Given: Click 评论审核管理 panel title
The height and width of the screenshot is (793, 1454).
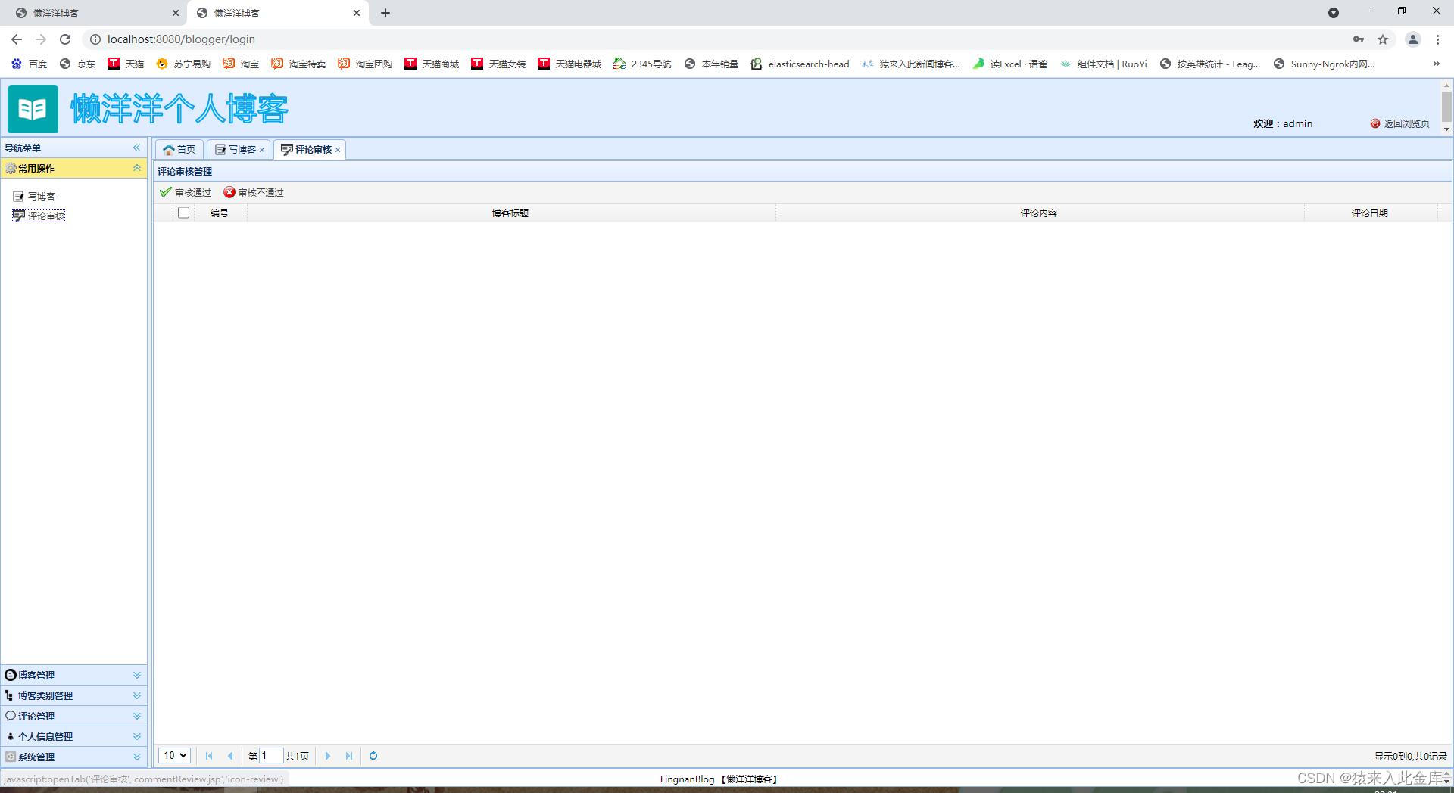Looking at the screenshot, I should pyautogui.click(x=185, y=172).
